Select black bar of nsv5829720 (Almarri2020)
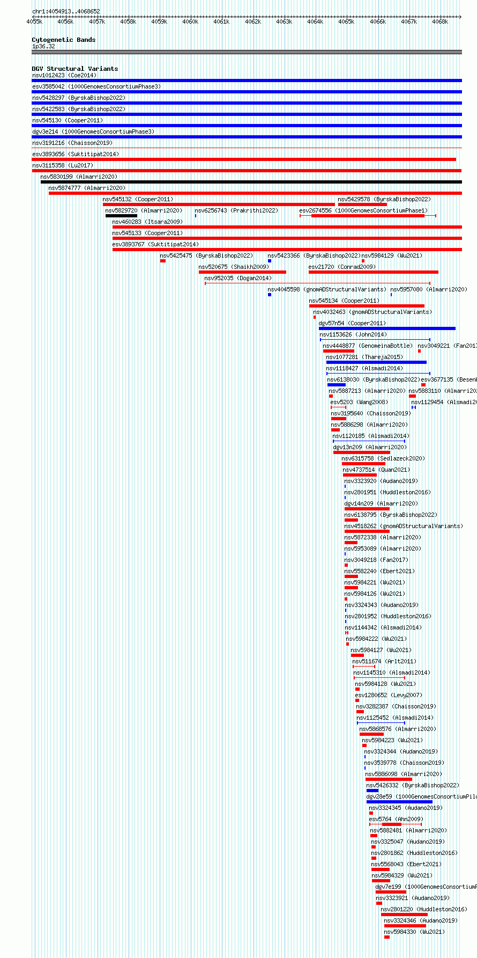Viewport: 477px width, 958px height. click(121, 216)
